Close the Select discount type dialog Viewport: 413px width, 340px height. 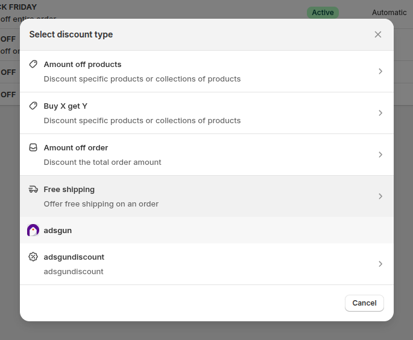[x=378, y=34]
